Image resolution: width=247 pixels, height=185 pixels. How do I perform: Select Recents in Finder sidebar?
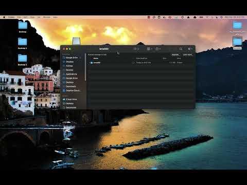[69, 70]
